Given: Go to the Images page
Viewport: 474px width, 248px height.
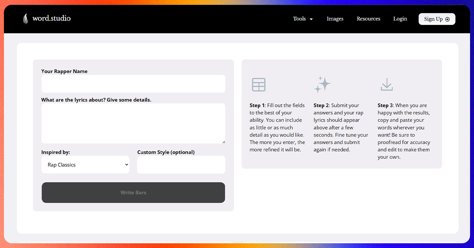Looking at the screenshot, I should pos(335,19).
